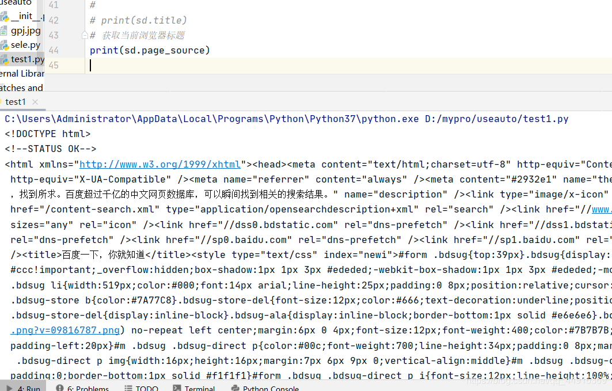Click the sele.py Python file icon

tap(4, 45)
